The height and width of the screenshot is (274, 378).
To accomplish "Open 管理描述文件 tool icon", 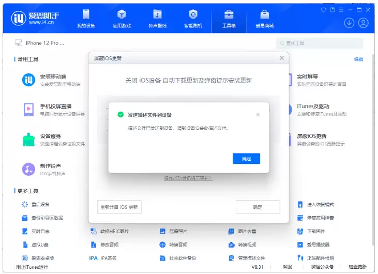I will [x=231, y=258].
